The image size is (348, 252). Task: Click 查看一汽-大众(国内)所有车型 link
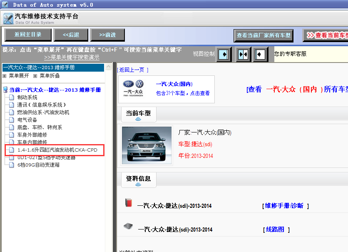(x=297, y=89)
